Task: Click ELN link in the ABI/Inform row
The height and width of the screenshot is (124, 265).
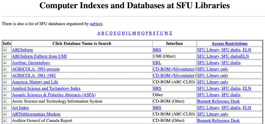Action: pyautogui.click(x=247, y=50)
